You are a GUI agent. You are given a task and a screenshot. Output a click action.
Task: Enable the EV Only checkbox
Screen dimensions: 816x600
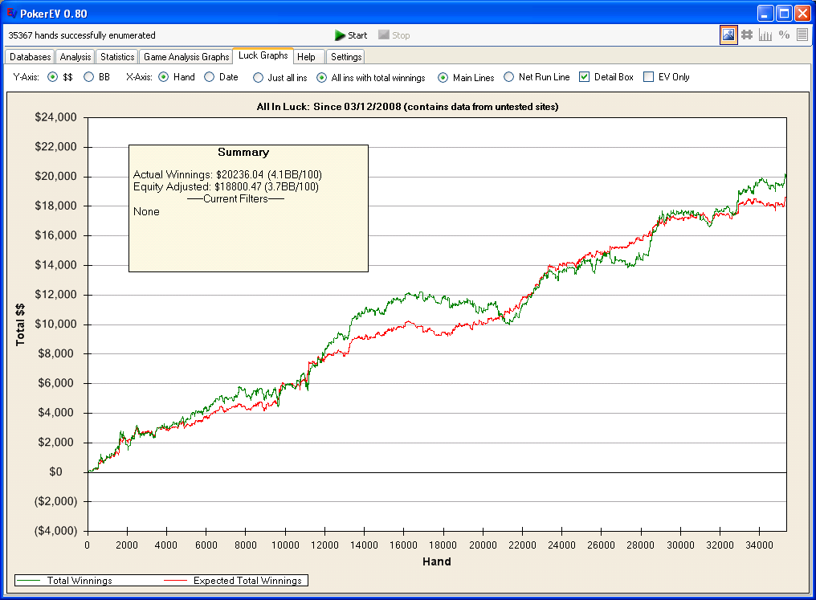[x=648, y=77]
